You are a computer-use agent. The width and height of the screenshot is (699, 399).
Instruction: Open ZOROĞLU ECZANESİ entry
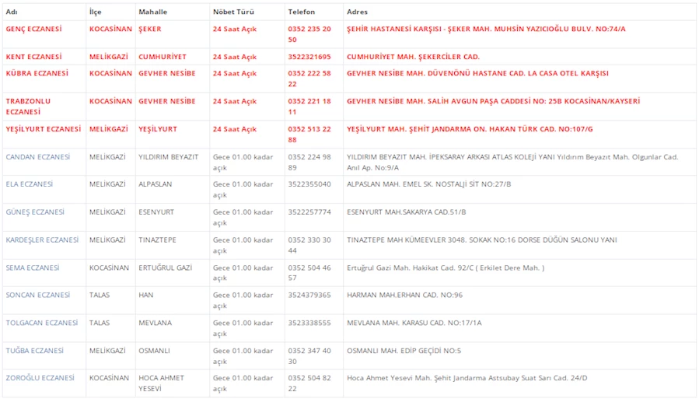[x=40, y=378]
